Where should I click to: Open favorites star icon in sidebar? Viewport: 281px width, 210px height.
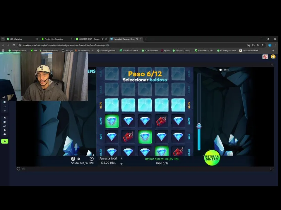pos(5,111)
